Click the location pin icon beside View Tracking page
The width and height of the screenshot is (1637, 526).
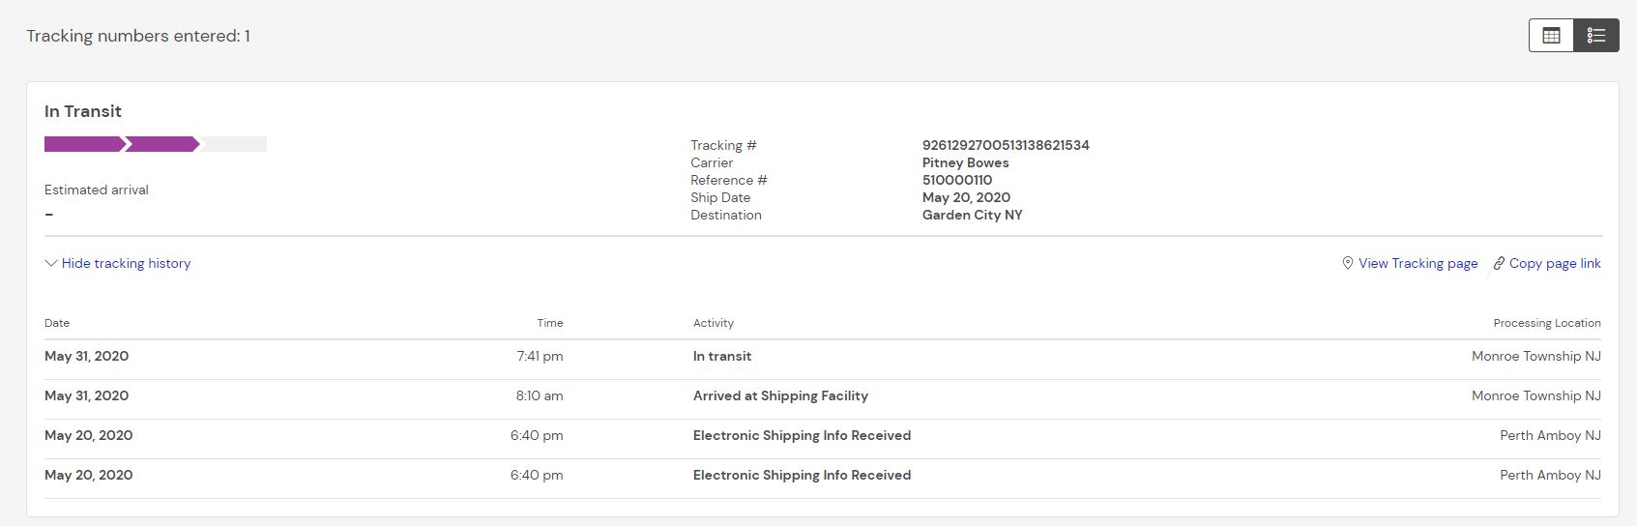click(x=1347, y=263)
